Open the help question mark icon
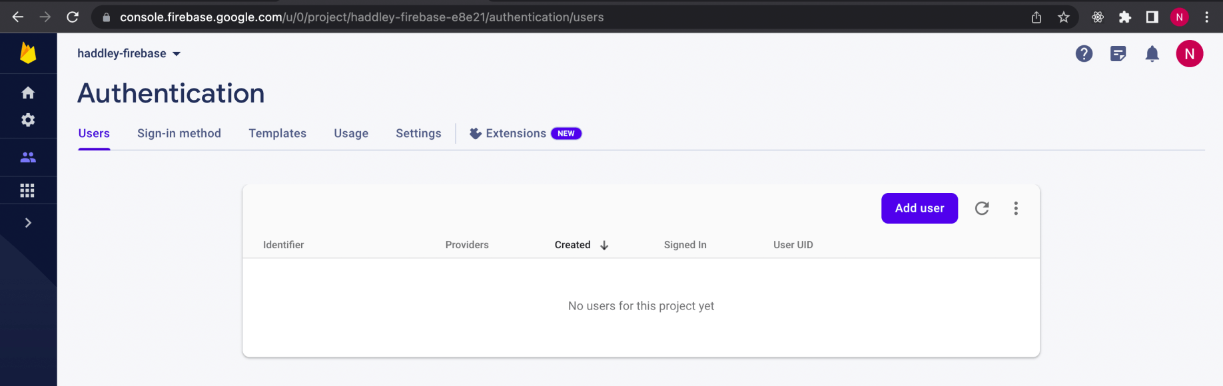The image size is (1223, 386). pos(1084,54)
